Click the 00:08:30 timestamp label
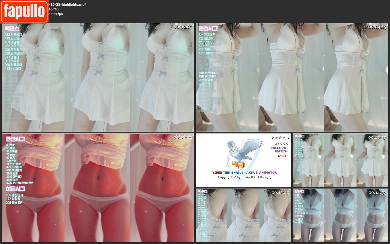The width and height of the screenshot is (390, 244). coord(279,138)
